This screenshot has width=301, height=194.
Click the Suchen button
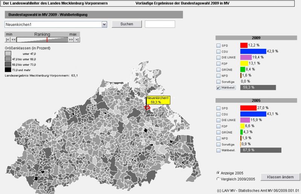(127, 24)
